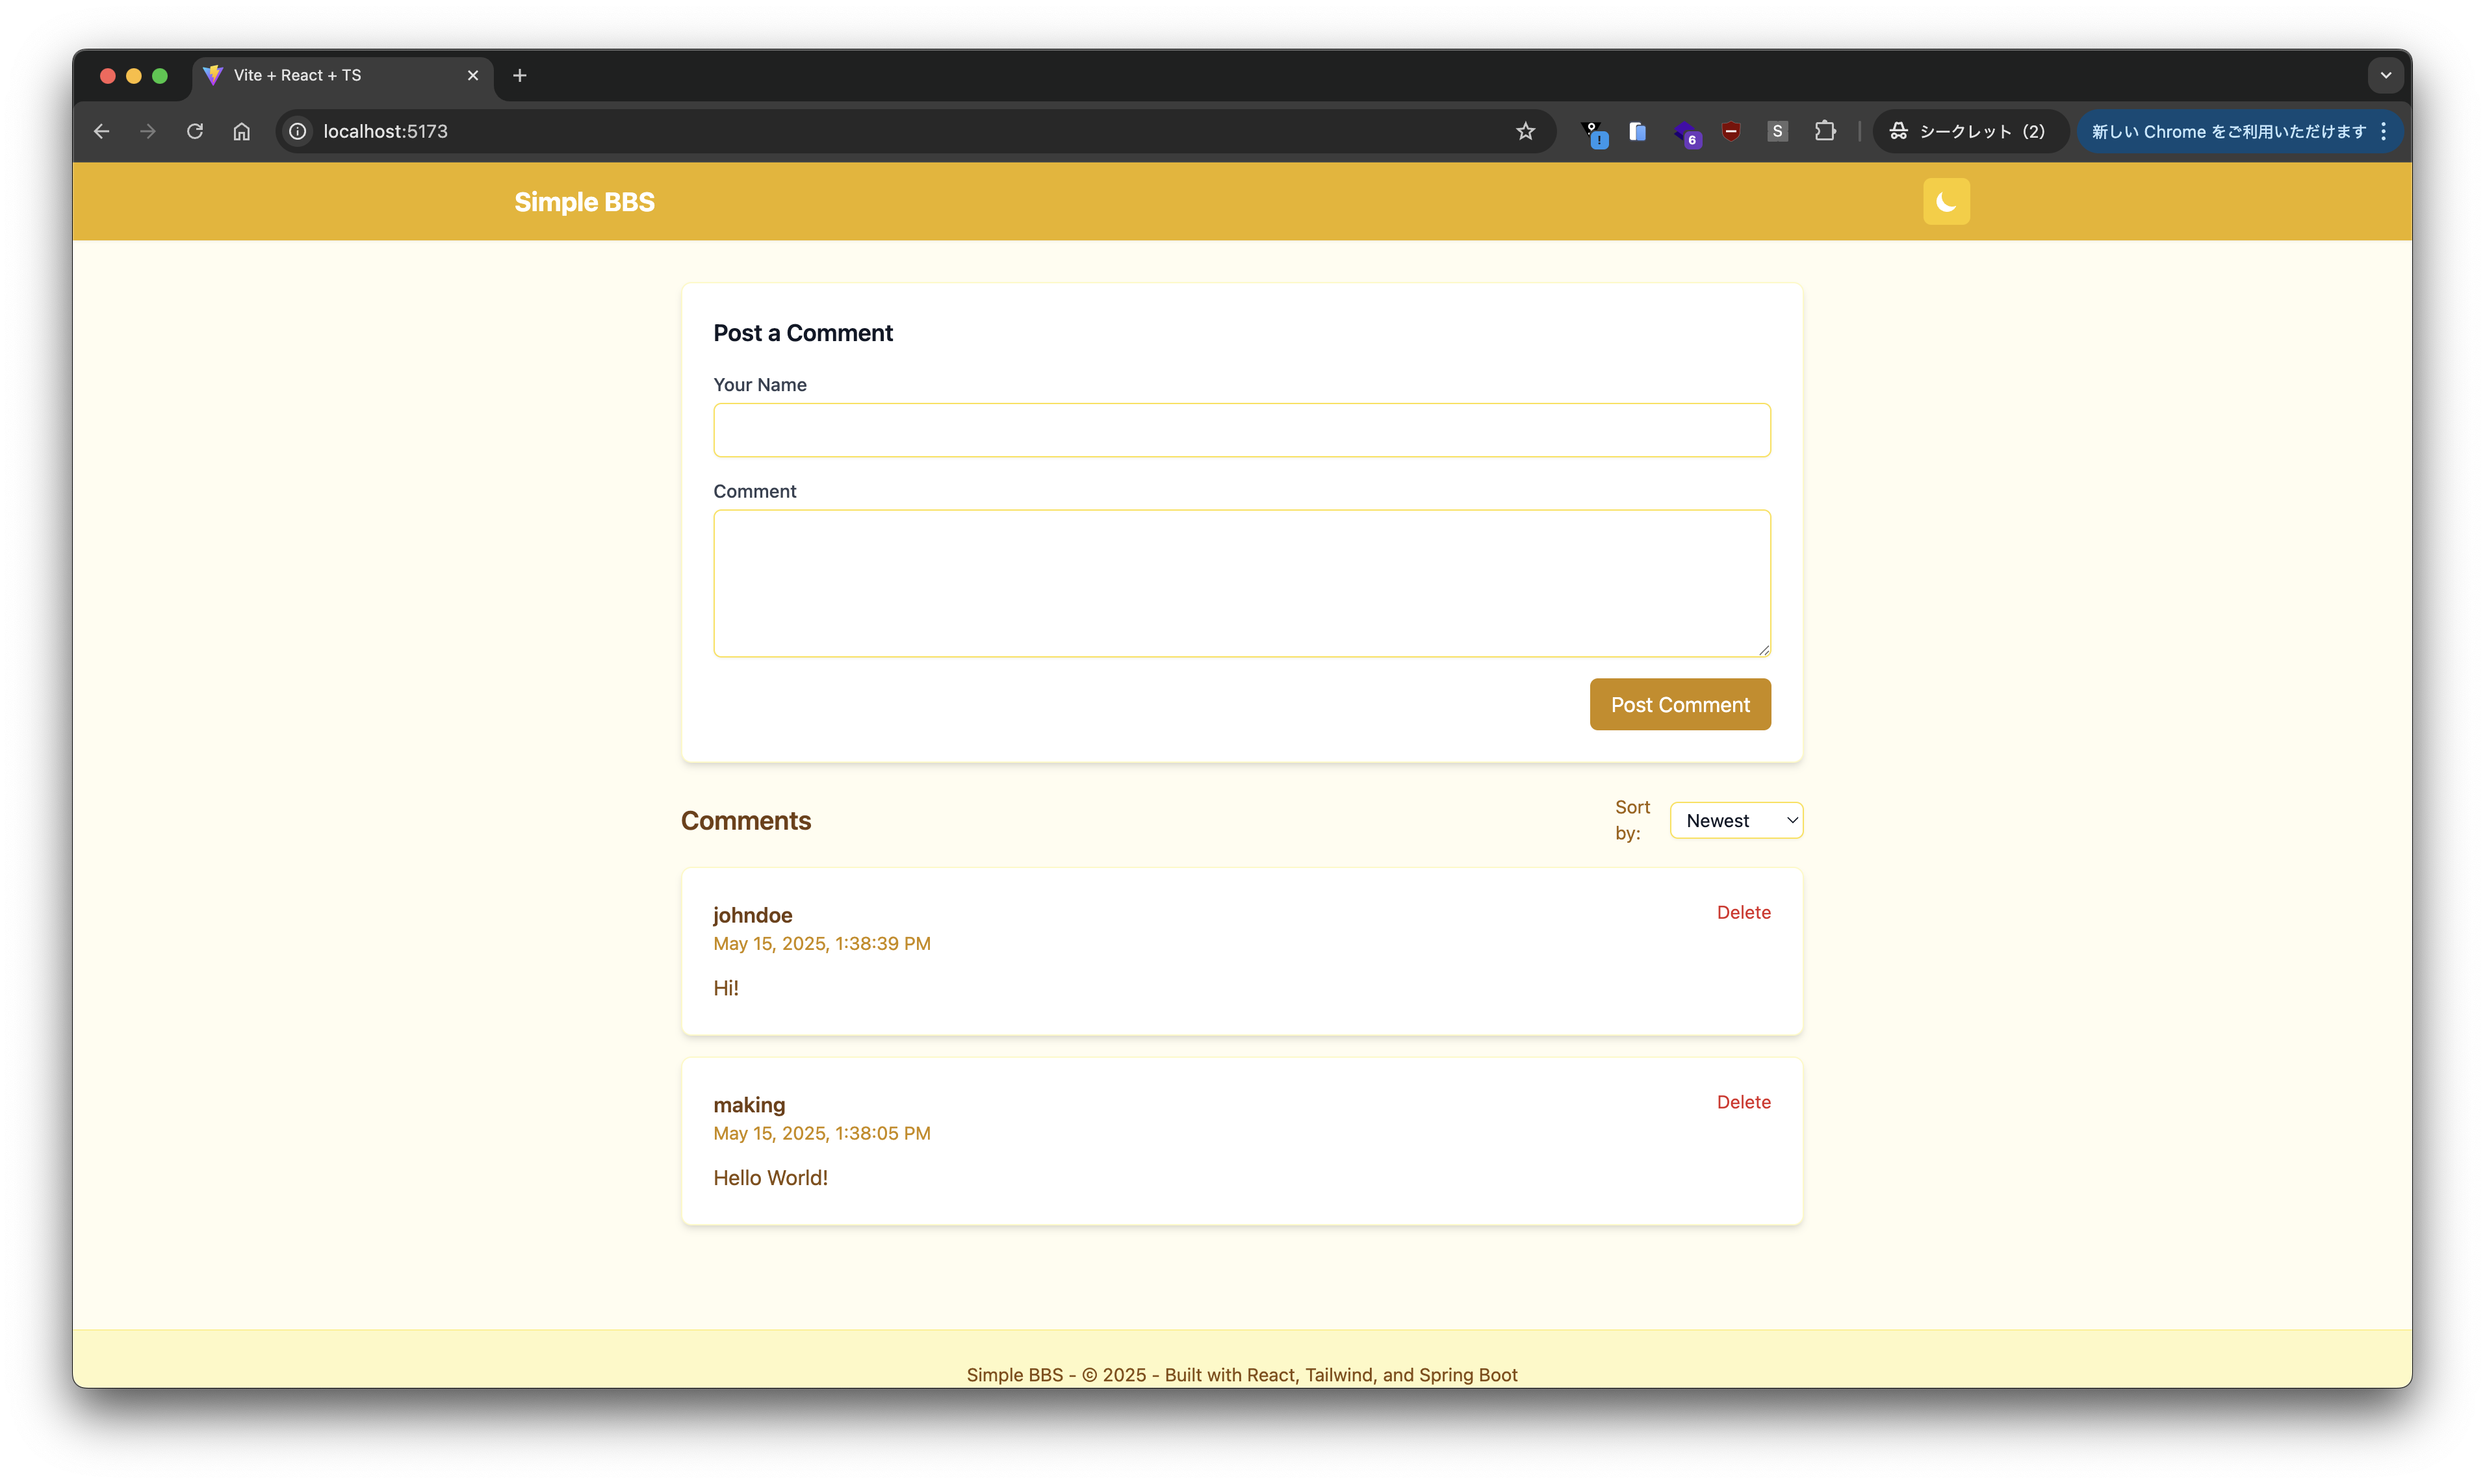
Task: Click the red shield extension icon
Action: pos(1731,132)
